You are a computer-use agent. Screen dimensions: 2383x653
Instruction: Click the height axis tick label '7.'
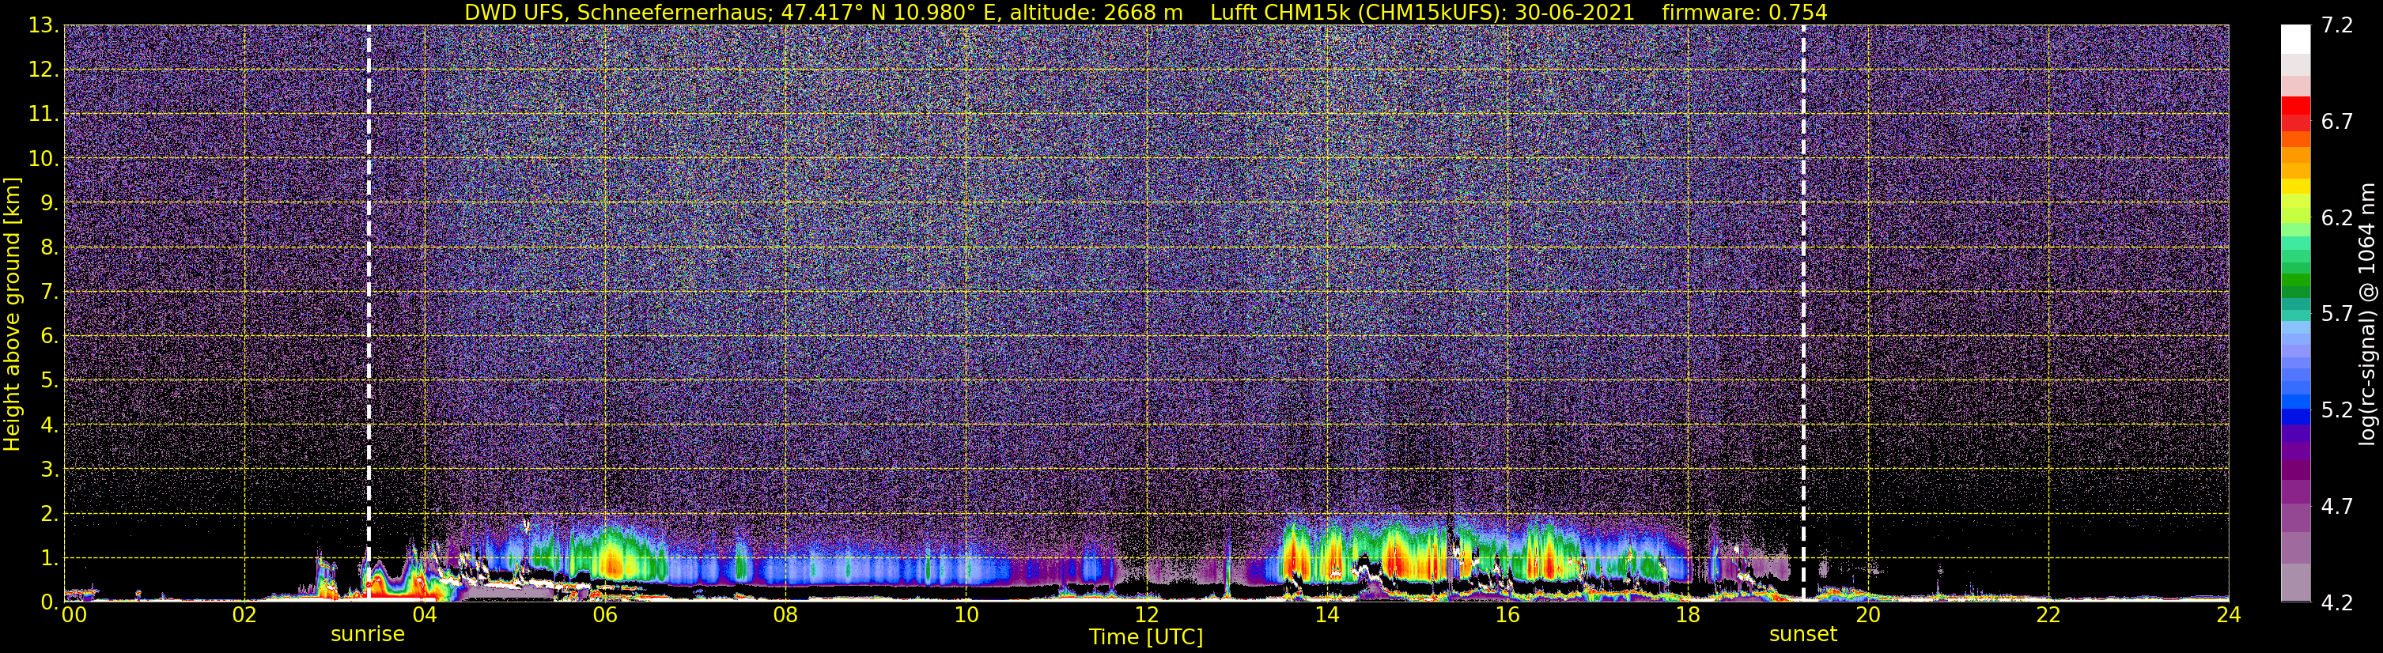(x=50, y=293)
